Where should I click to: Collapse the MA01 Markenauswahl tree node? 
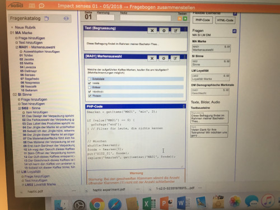[x=17, y=47]
